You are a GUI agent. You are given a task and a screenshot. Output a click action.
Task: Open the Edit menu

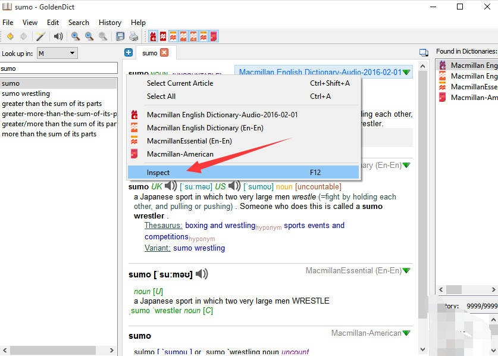click(x=53, y=23)
